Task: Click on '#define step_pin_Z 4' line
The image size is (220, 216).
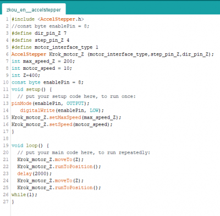Action: point(40,40)
